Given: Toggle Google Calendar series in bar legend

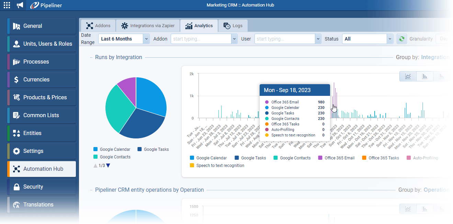Looking at the screenshot, I should [208, 158].
